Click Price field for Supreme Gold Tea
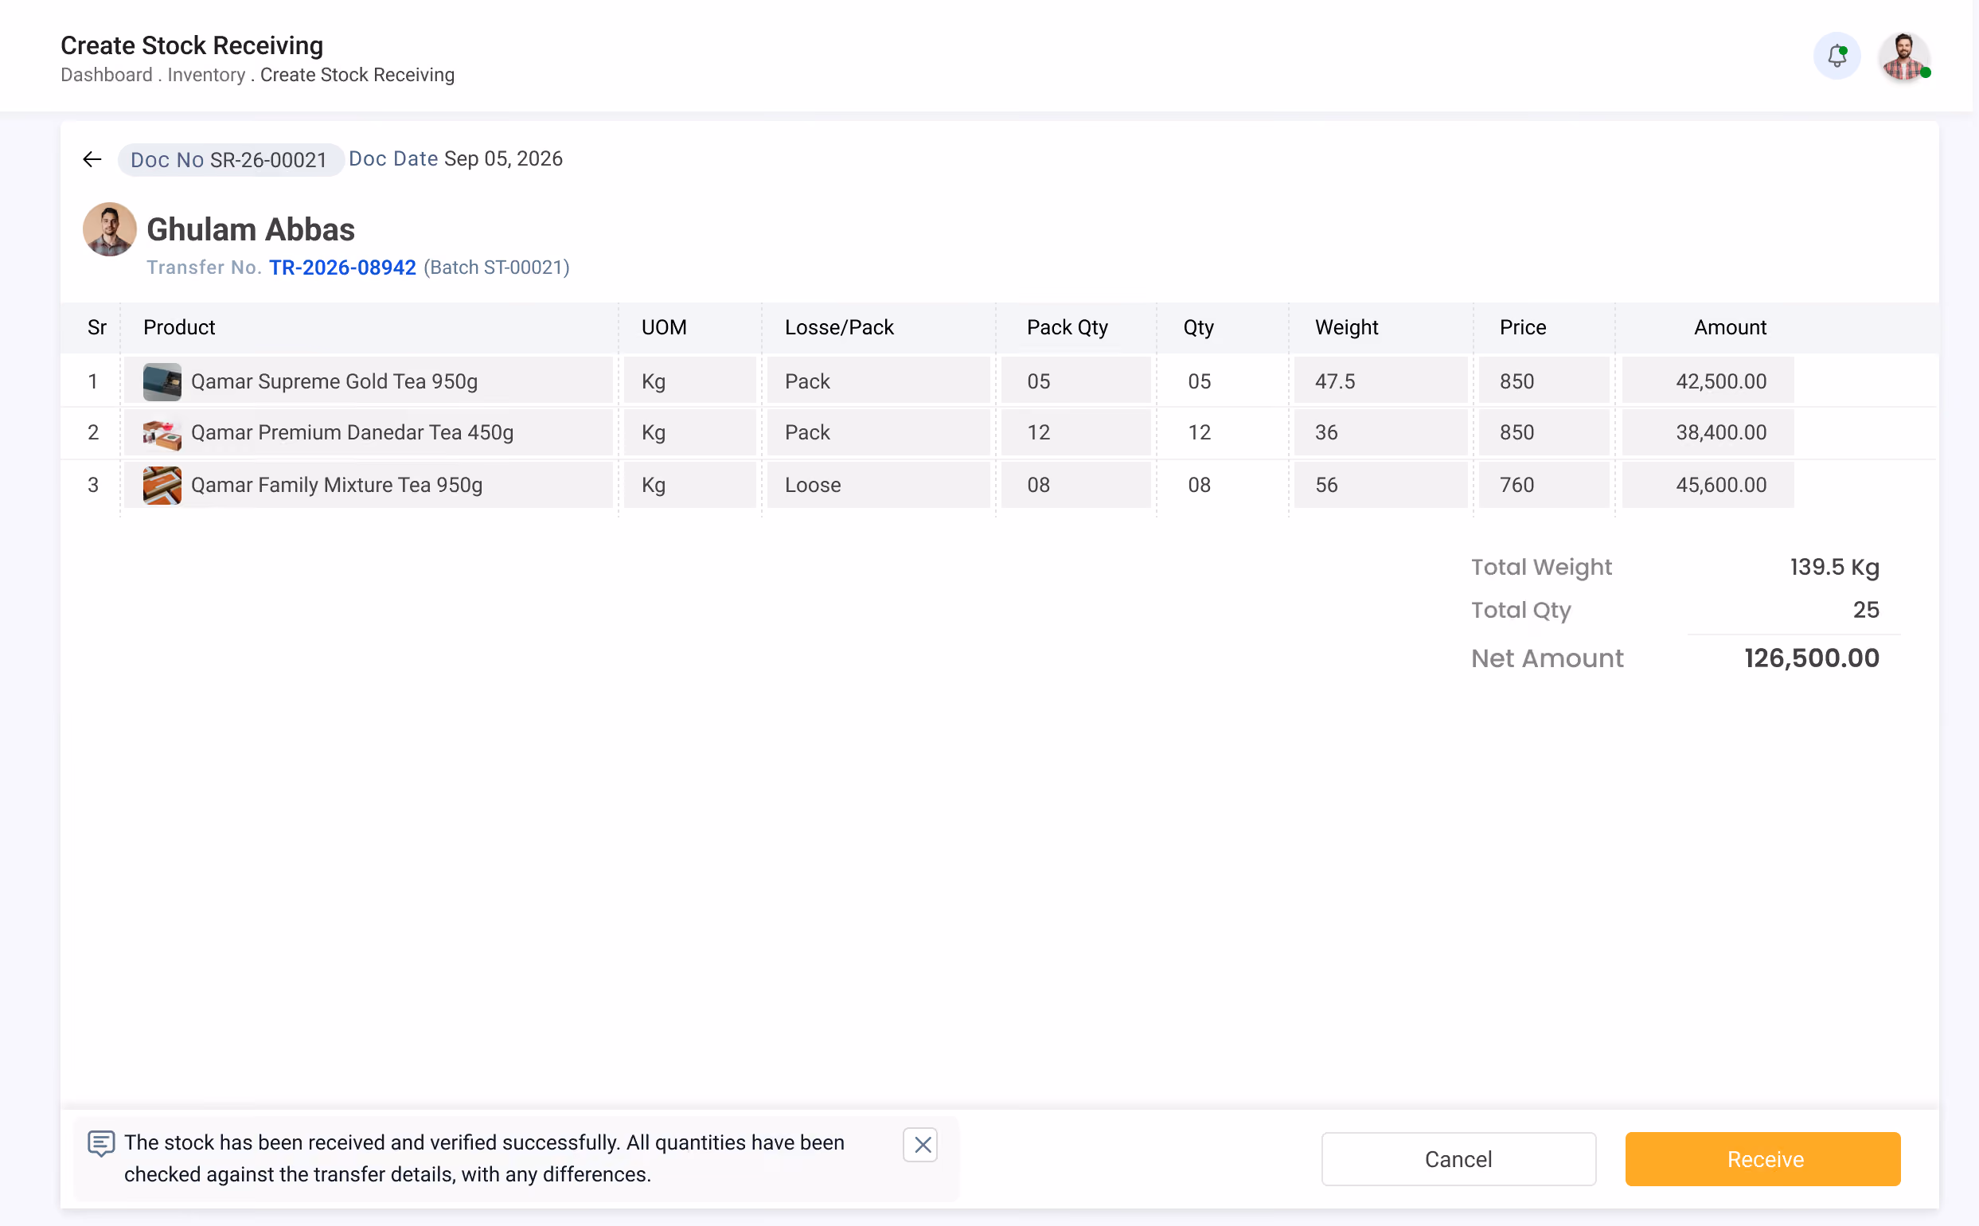 (x=1544, y=381)
